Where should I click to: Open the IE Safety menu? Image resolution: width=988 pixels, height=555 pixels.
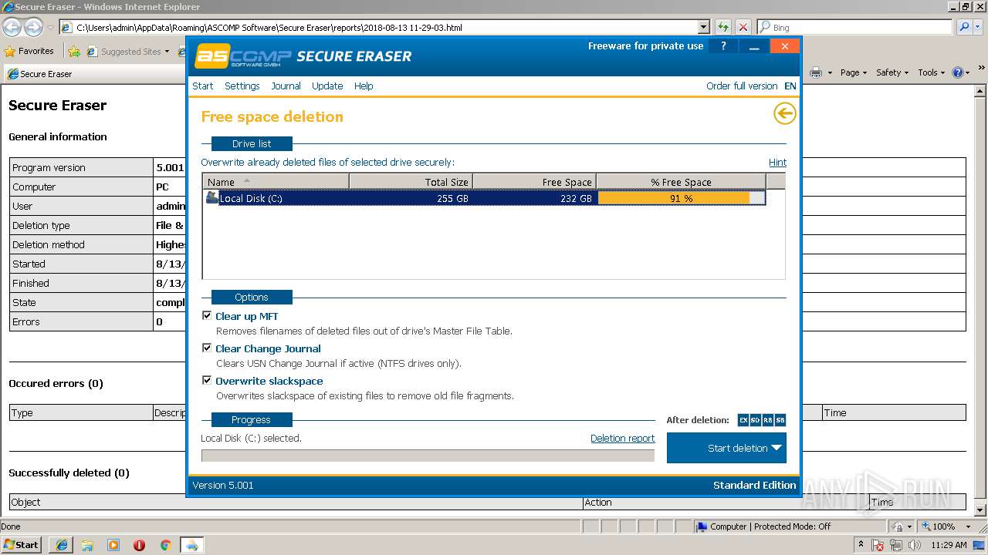[892, 72]
